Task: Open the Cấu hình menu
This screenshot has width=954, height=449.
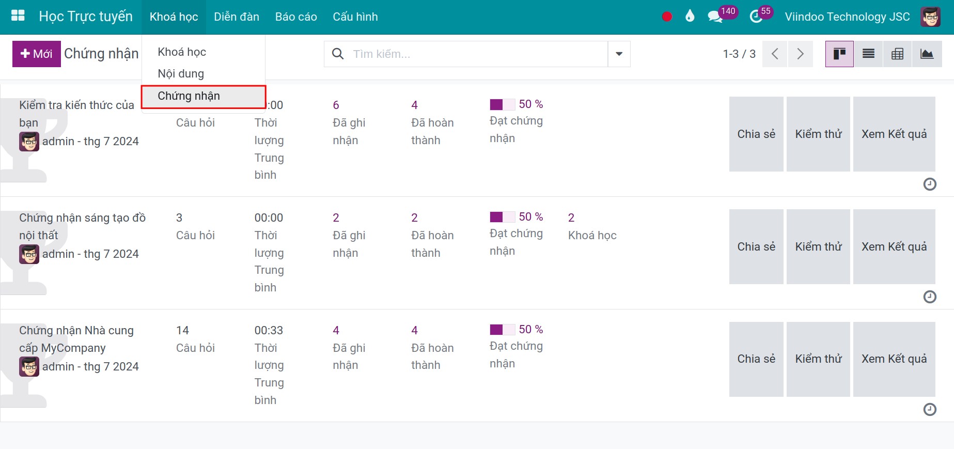Action: point(355,17)
